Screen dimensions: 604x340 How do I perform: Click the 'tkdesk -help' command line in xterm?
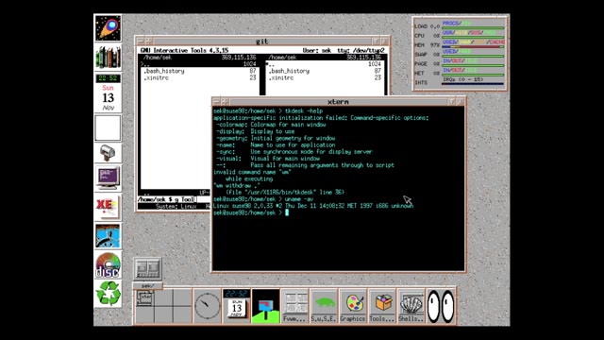pos(268,111)
